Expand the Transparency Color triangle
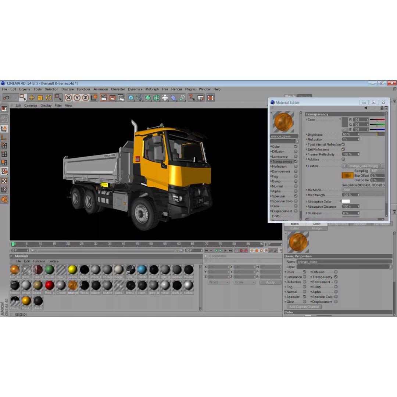The height and width of the screenshot is (397, 397). 340,119
